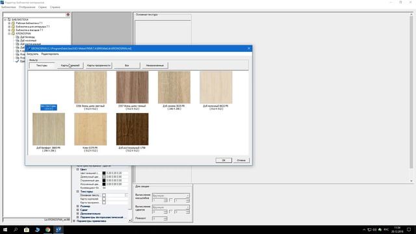Screen dimensions: 416x234
Task: Open the Отраженный цвет swatch
Action: 104,181
